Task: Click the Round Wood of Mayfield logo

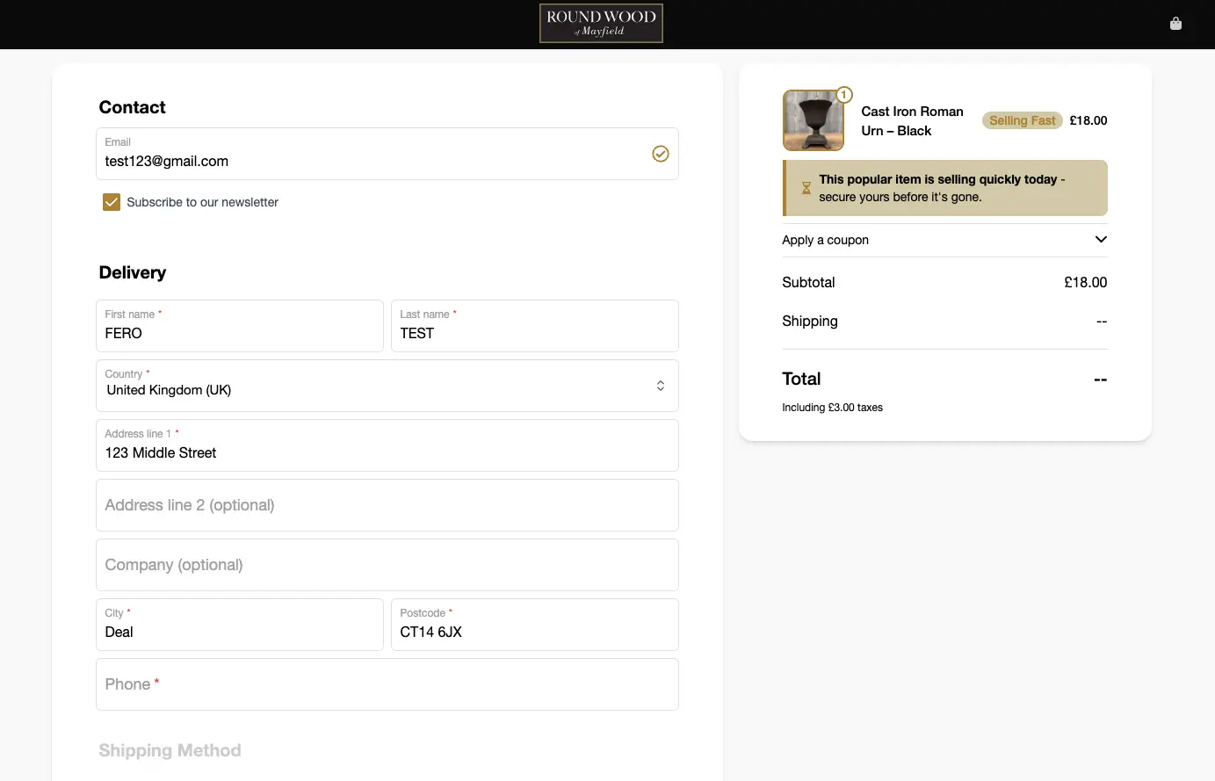Action: click(x=601, y=24)
